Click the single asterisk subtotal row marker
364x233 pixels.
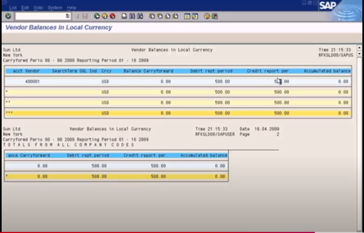pyautogui.click(x=6, y=92)
